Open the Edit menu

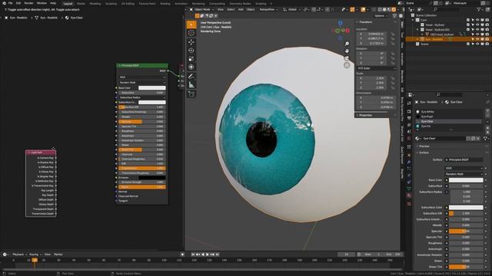point(18,3)
